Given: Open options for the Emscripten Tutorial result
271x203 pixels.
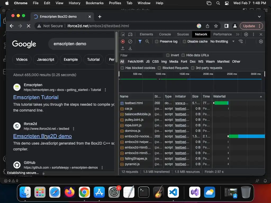Looking at the screenshot, I should click(x=105, y=90).
